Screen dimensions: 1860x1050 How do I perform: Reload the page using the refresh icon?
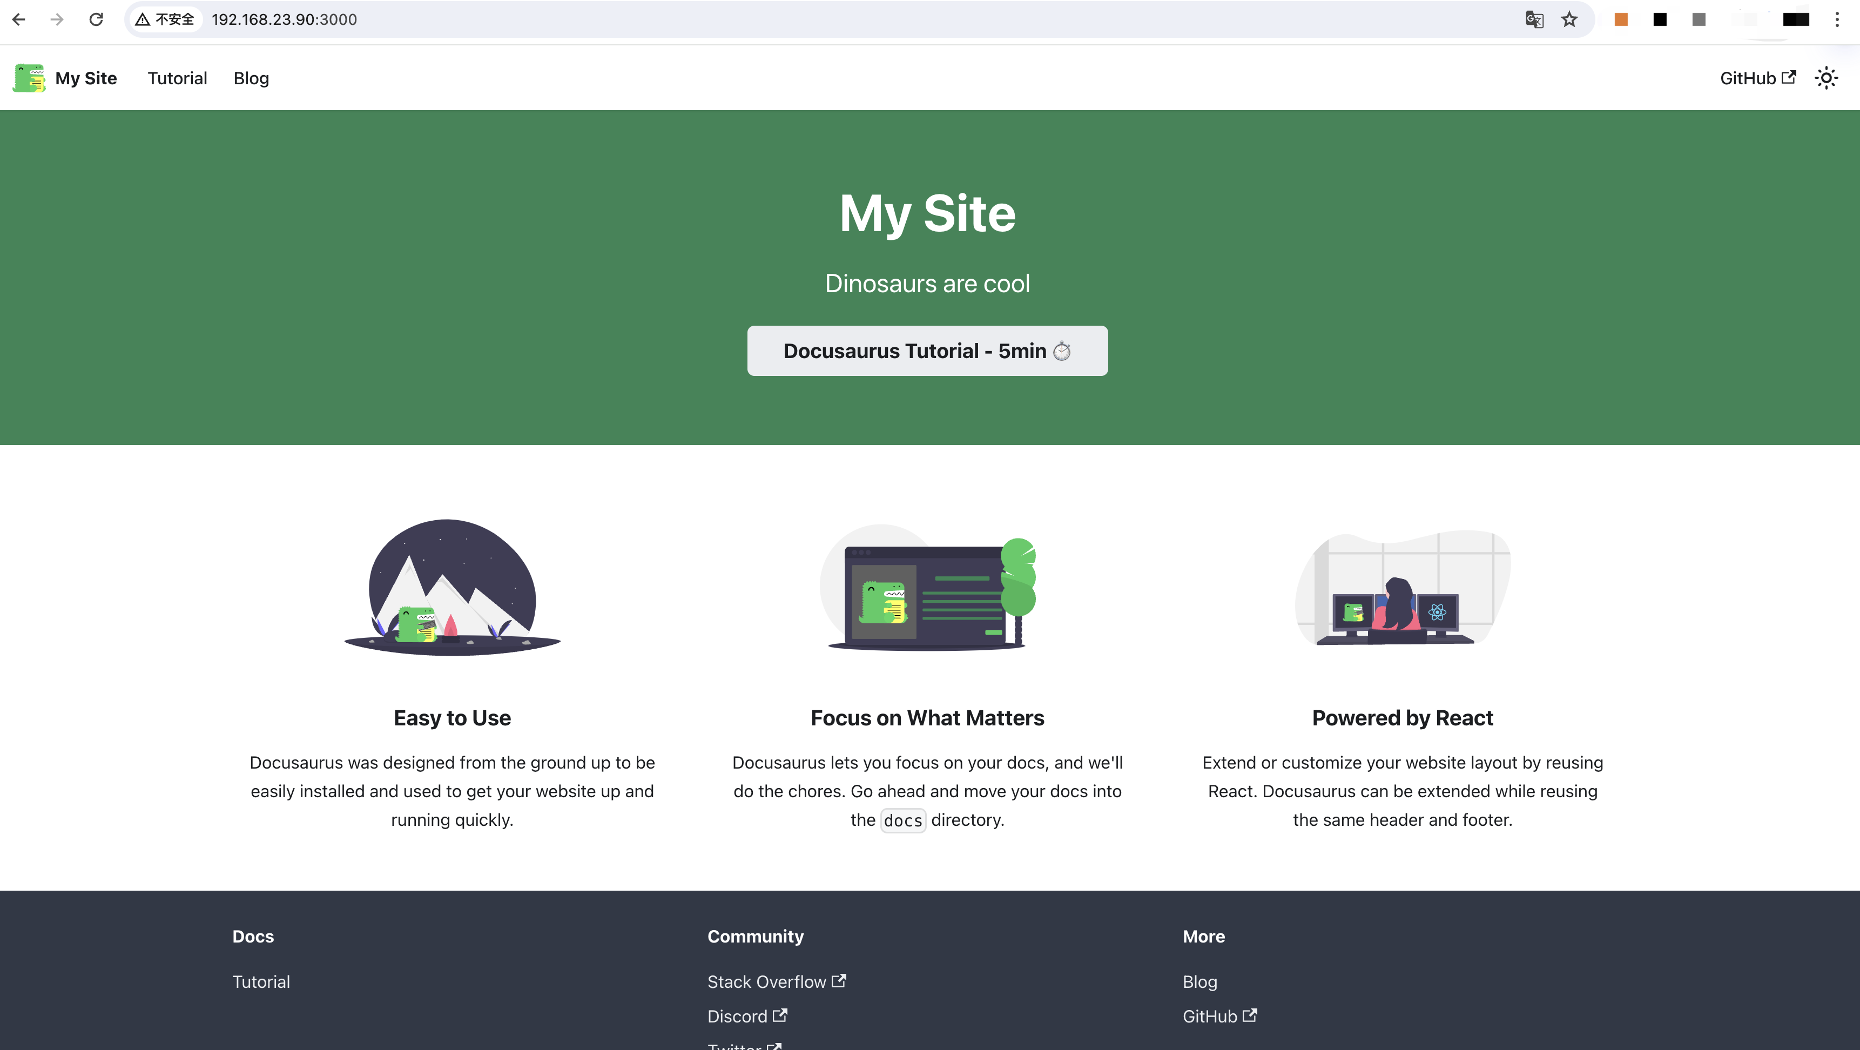(96, 19)
